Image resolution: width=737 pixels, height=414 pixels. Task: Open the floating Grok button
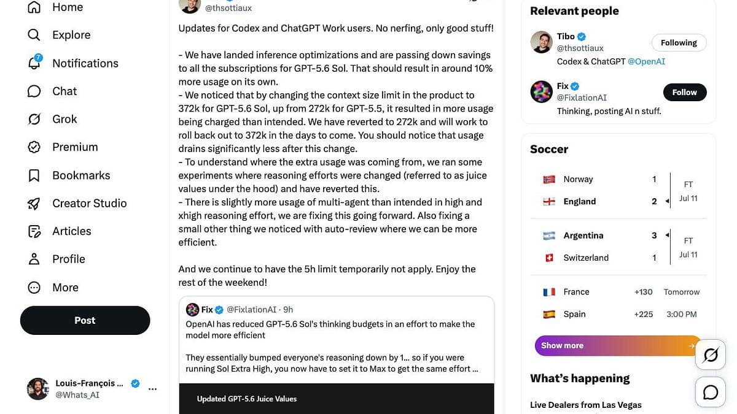tap(711, 355)
